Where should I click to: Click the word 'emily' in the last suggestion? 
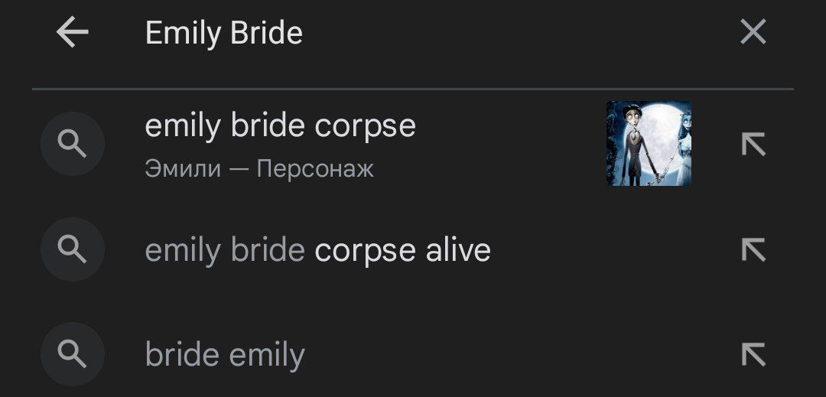[x=266, y=355]
